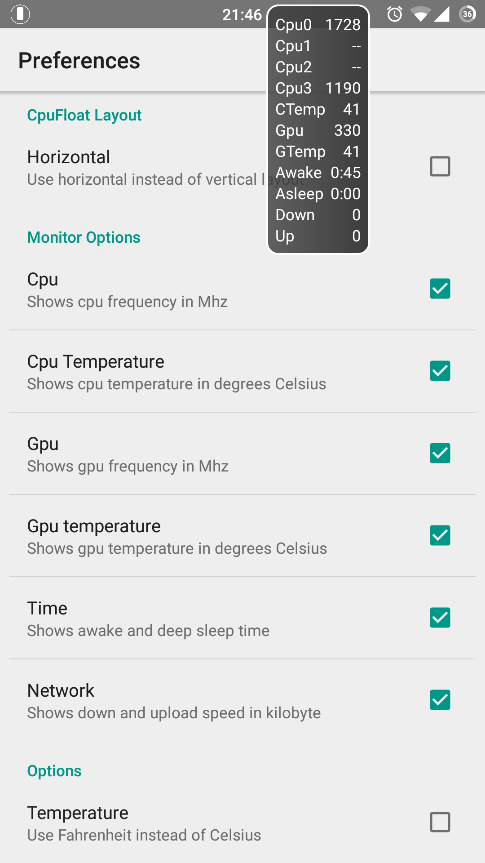Tap the alarm clock status icon
The image size is (485, 863).
click(x=395, y=14)
